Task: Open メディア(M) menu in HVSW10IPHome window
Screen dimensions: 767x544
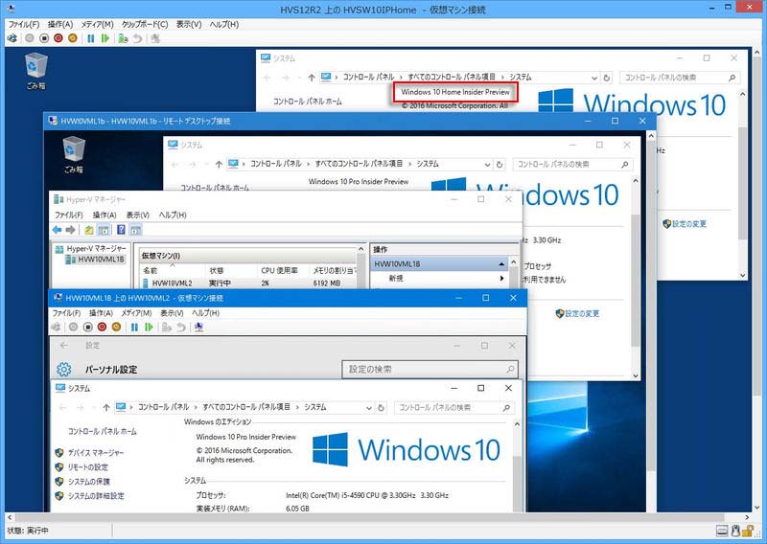Action: point(97,24)
